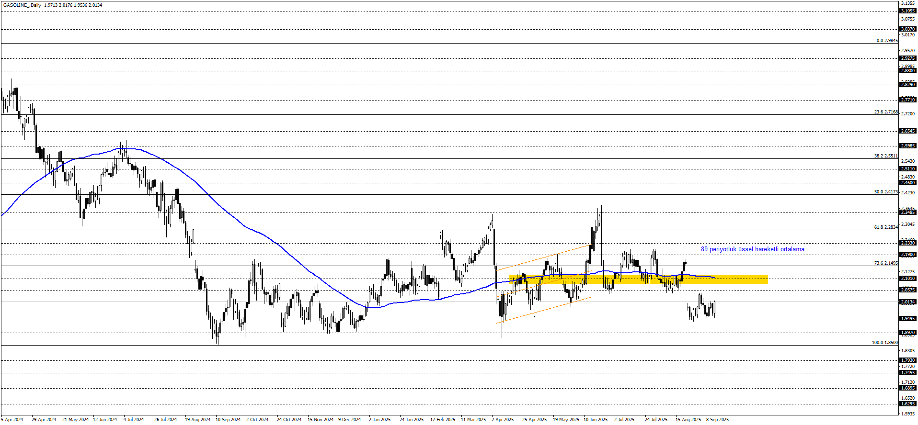Click the current price tag 2.0134
Image resolution: width=918 pixels, height=425 pixels.
(x=908, y=302)
